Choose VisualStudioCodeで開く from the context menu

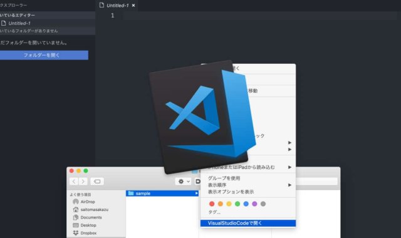248,223
